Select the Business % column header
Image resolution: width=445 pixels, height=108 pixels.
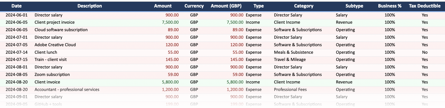[x=390, y=6]
